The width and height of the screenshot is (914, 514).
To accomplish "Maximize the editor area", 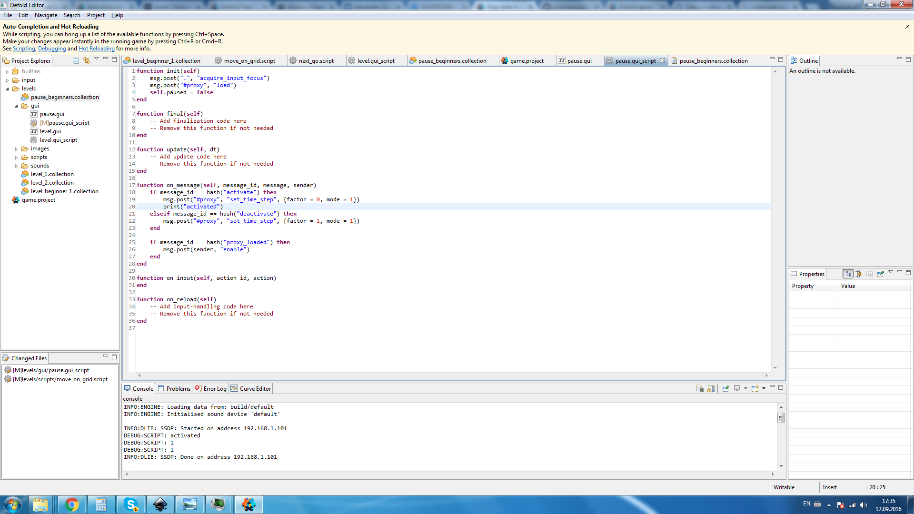I will click(781, 59).
